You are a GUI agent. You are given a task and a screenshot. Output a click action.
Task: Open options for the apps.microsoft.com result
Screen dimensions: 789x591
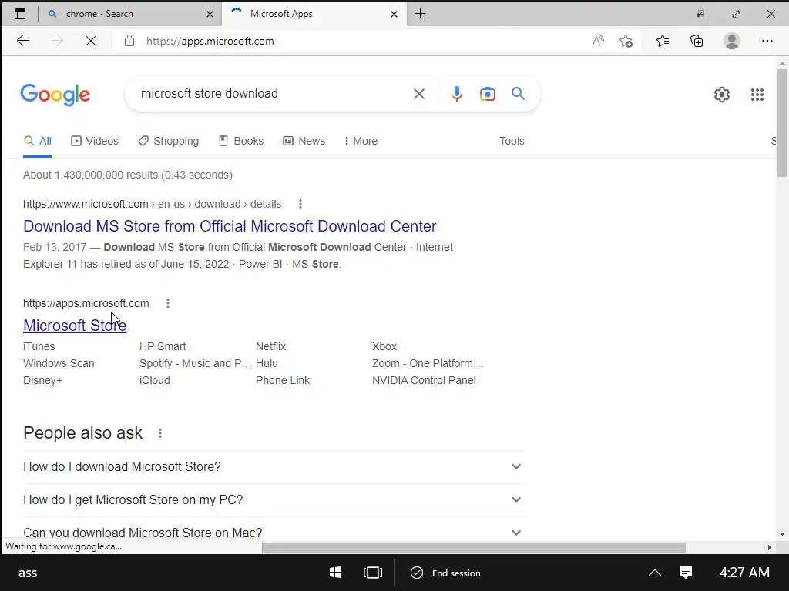pyautogui.click(x=167, y=303)
